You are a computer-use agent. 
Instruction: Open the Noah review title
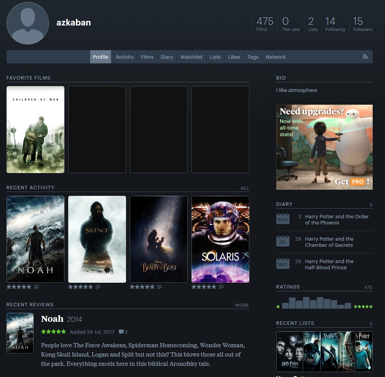52,319
